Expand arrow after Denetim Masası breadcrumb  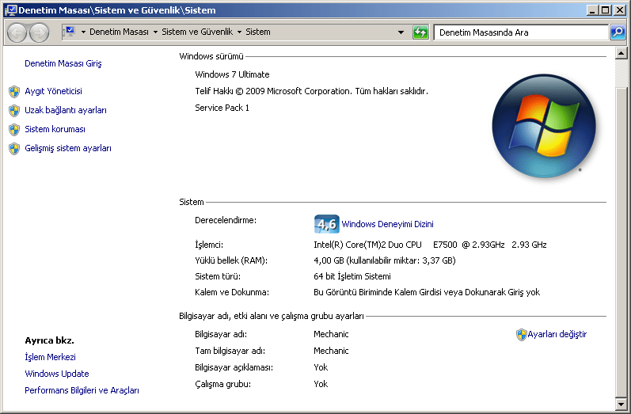coord(155,32)
